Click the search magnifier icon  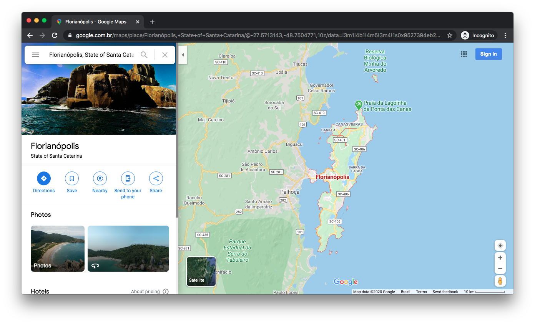pyautogui.click(x=144, y=55)
